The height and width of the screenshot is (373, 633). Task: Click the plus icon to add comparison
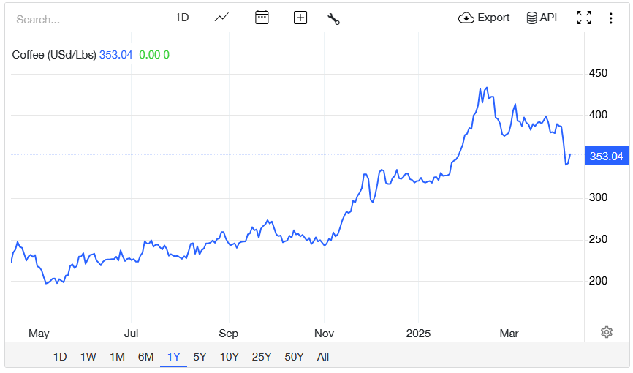[x=300, y=18]
